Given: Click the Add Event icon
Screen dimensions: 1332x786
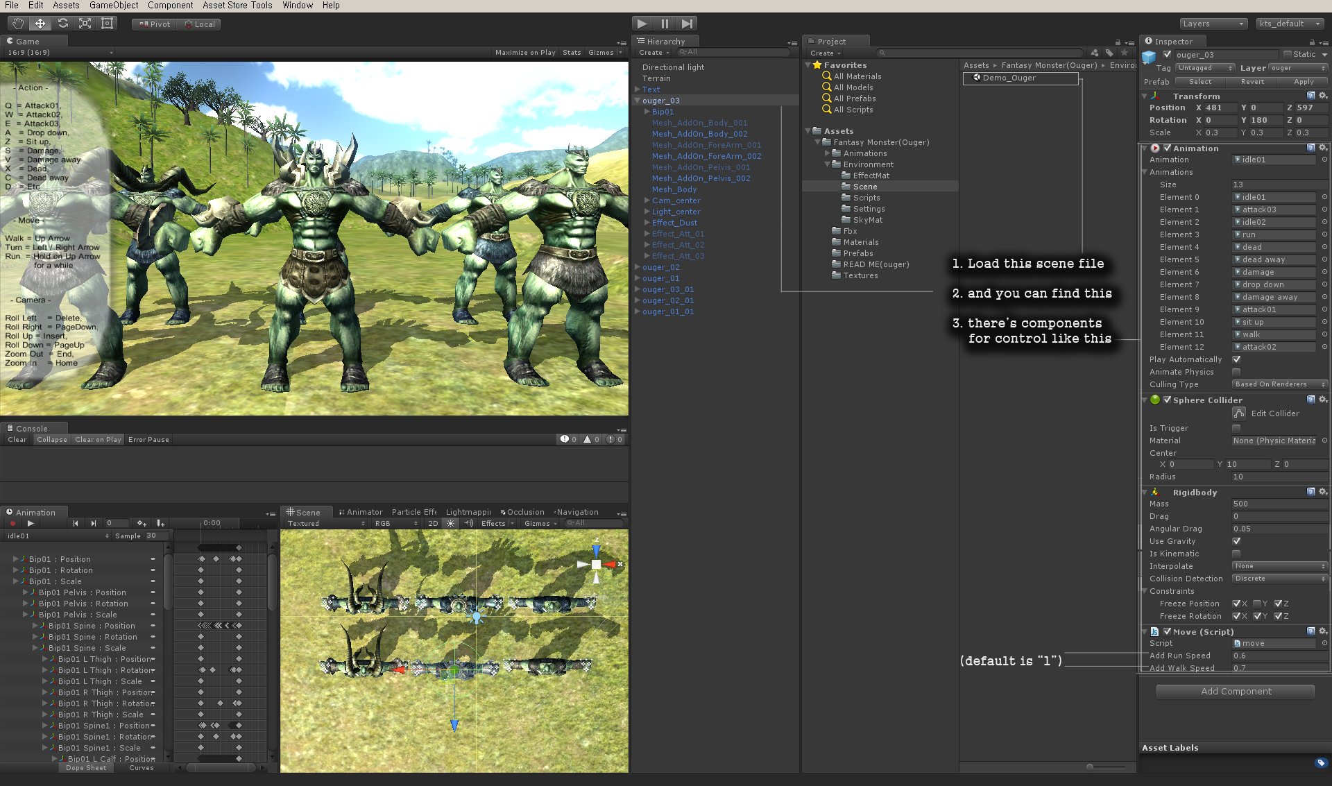Looking at the screenshot, I should click(160, 524).
